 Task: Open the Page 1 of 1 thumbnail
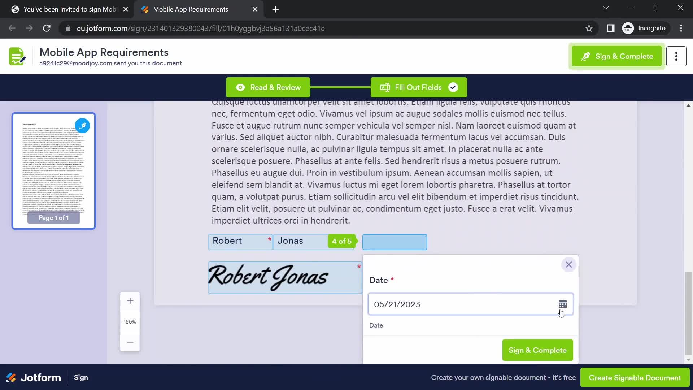(53, 171)
